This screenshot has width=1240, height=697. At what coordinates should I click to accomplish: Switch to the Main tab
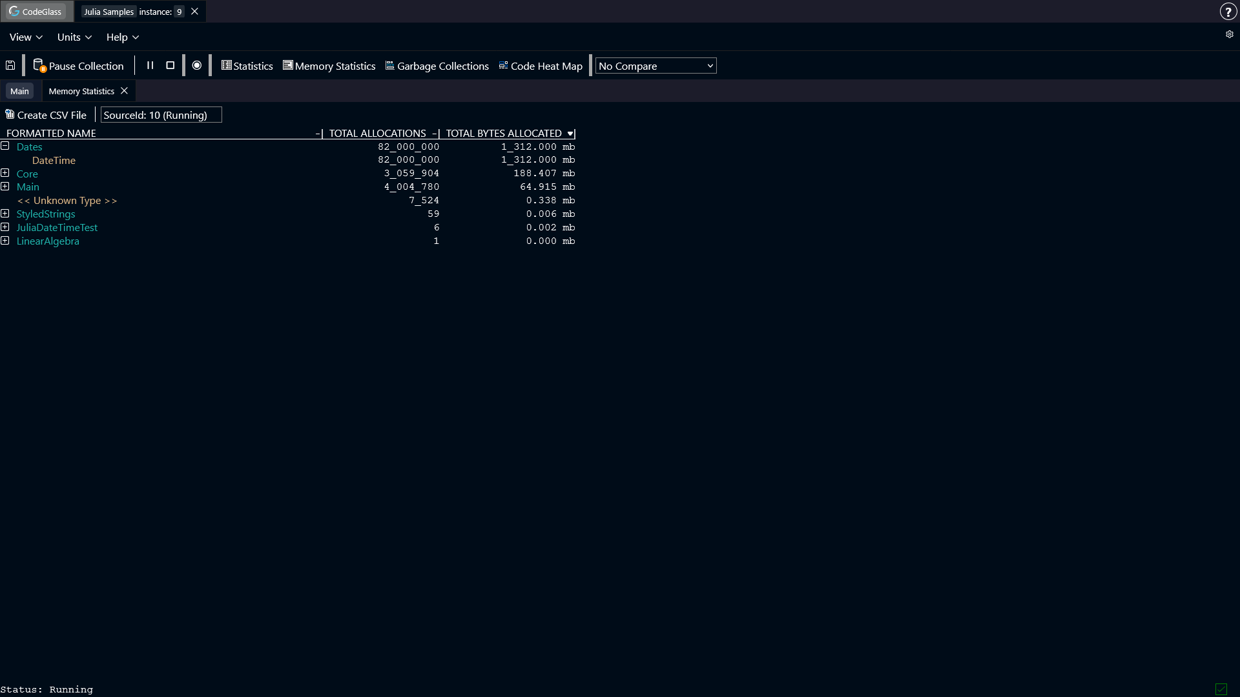19,91
